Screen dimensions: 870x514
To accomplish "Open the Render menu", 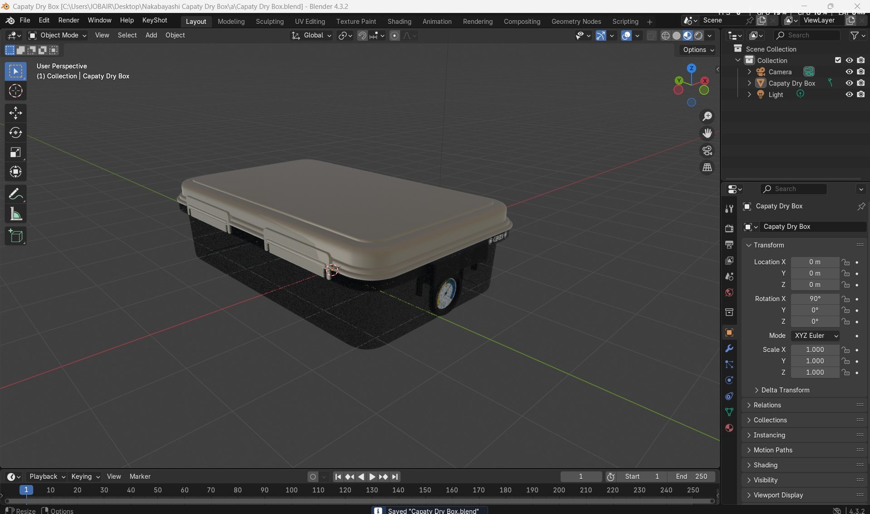I will click(x=68, y=20).
